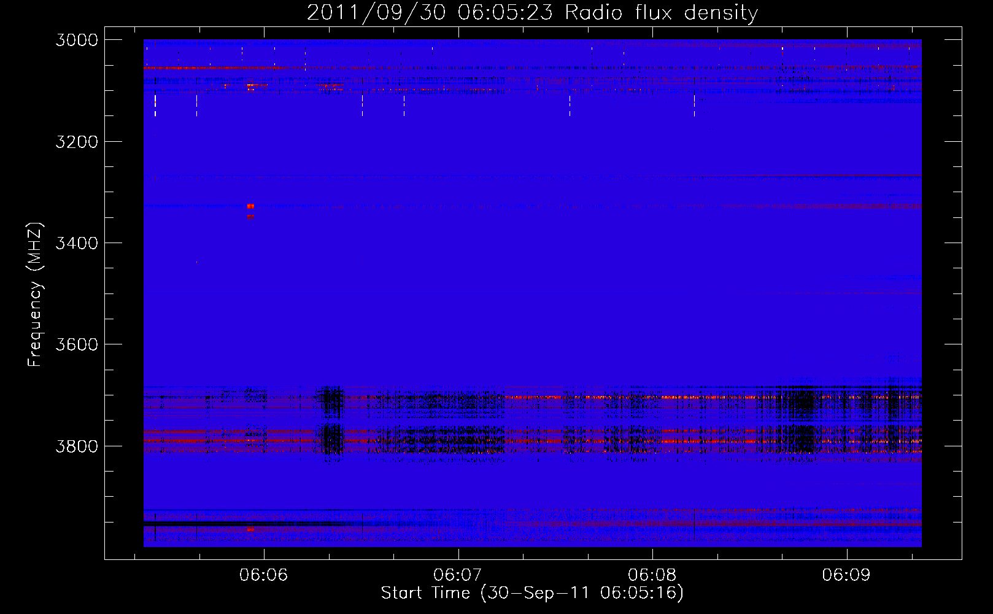This screenshot has height=614, width=993.
Task: Click the '3600' frequency axis label
Action: pyautogui.click(x=77, y=344)
